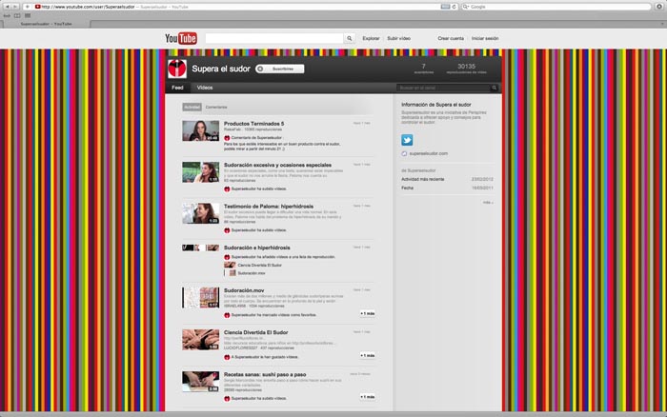Click Ciencia Divertida El Sudor playlist entry

259,265
